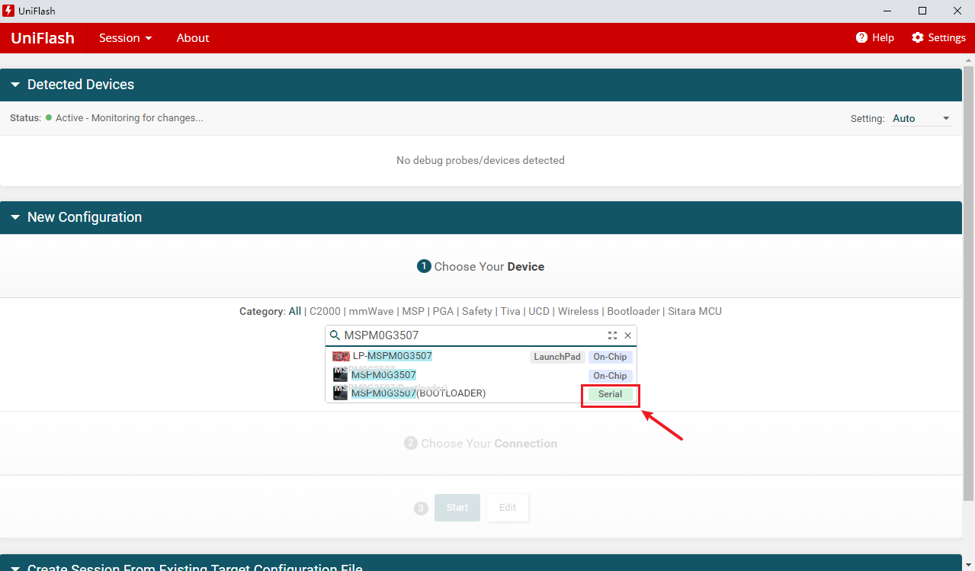Click the No debug probes/devices detected message
Viewport: 975px width, 571px height.
coord(480,160)
